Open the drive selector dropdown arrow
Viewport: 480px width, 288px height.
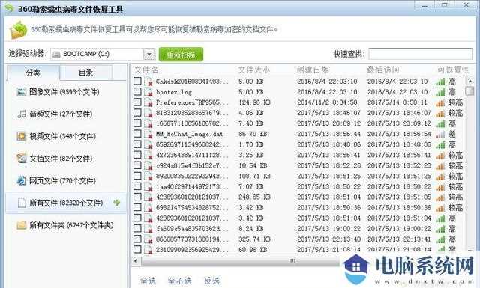pyautogui.click(x=149, y=55)
